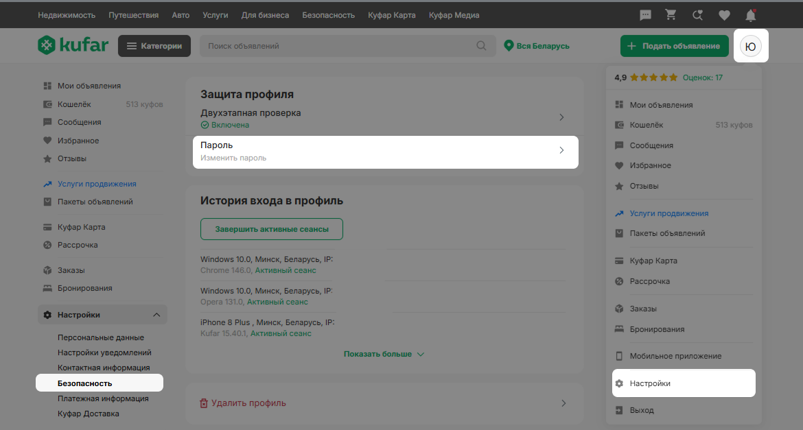Click the Бронирования bed icon in left sidebar
The width and height of the screenshot is (803, 430).
pos(47,288)
